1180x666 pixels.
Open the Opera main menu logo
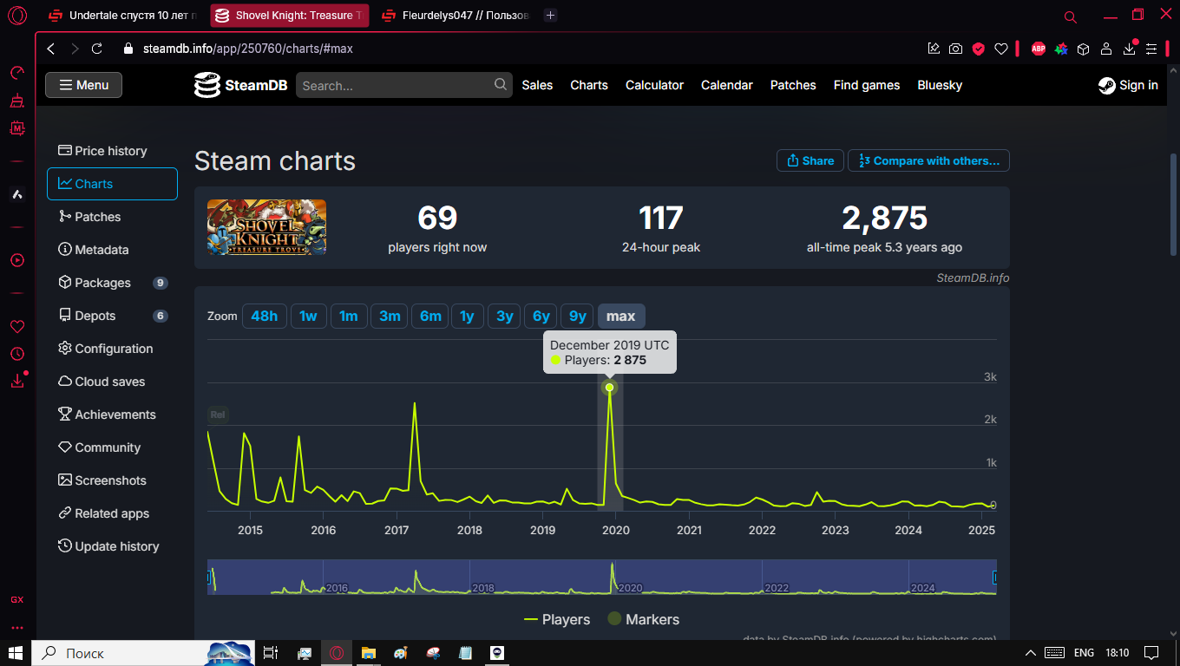[17, 16]
